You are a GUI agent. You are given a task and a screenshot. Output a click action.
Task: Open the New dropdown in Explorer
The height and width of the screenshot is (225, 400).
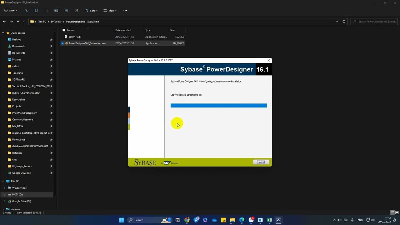click(11, 11)
